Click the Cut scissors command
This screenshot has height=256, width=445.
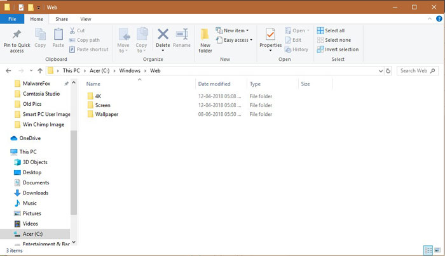tap(77, 30)
